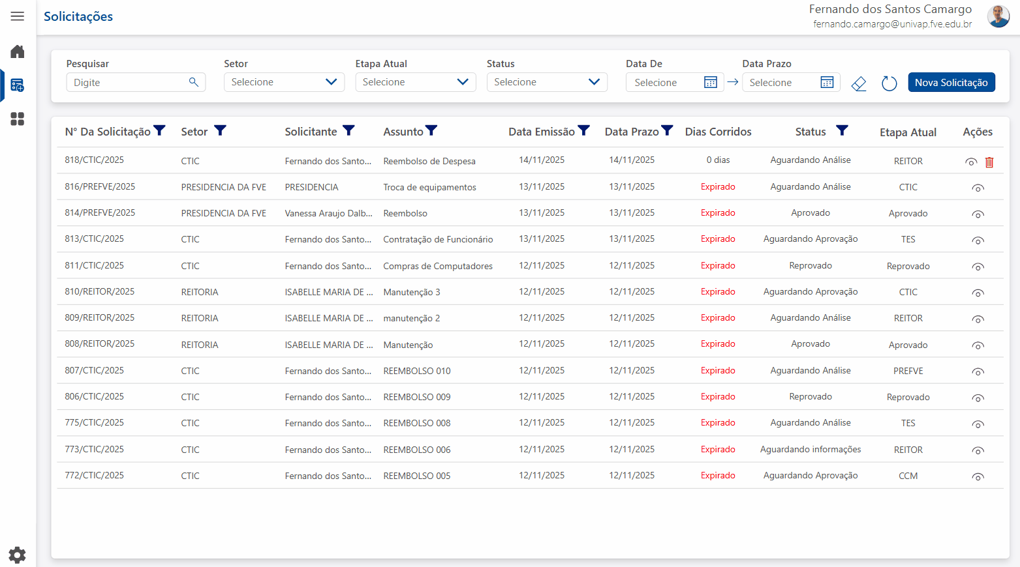Viewport: 1020px width, 567px height.
Task: Show details for request 772/CTIC/2025
Action: tap(978, 477)
